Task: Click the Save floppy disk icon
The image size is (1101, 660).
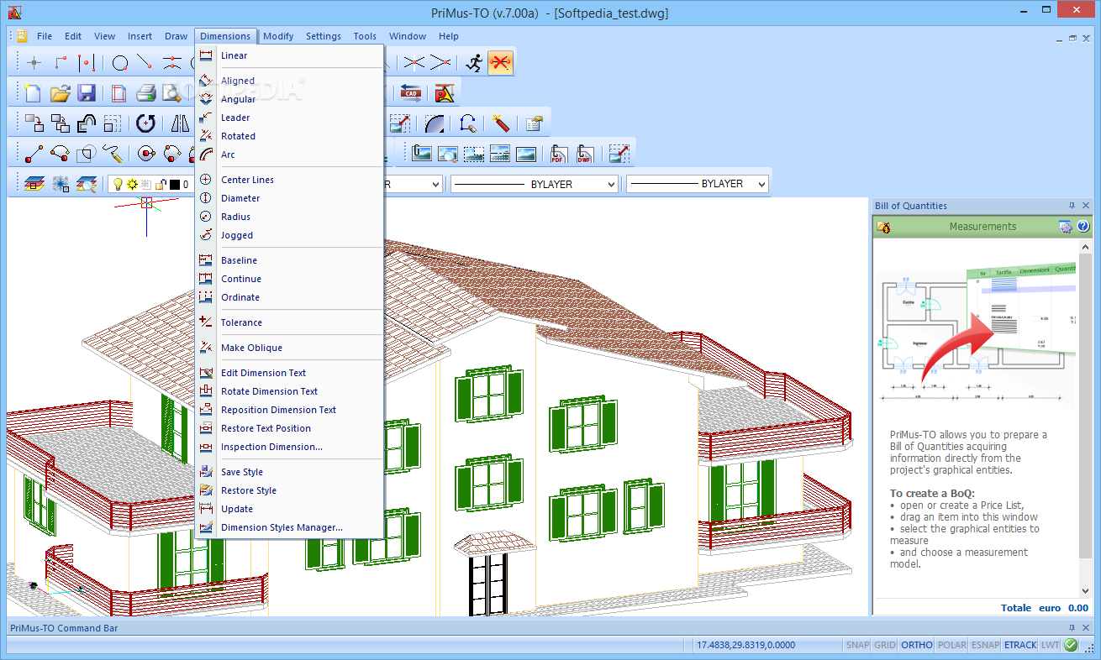Action: click(x=86, y=93)
